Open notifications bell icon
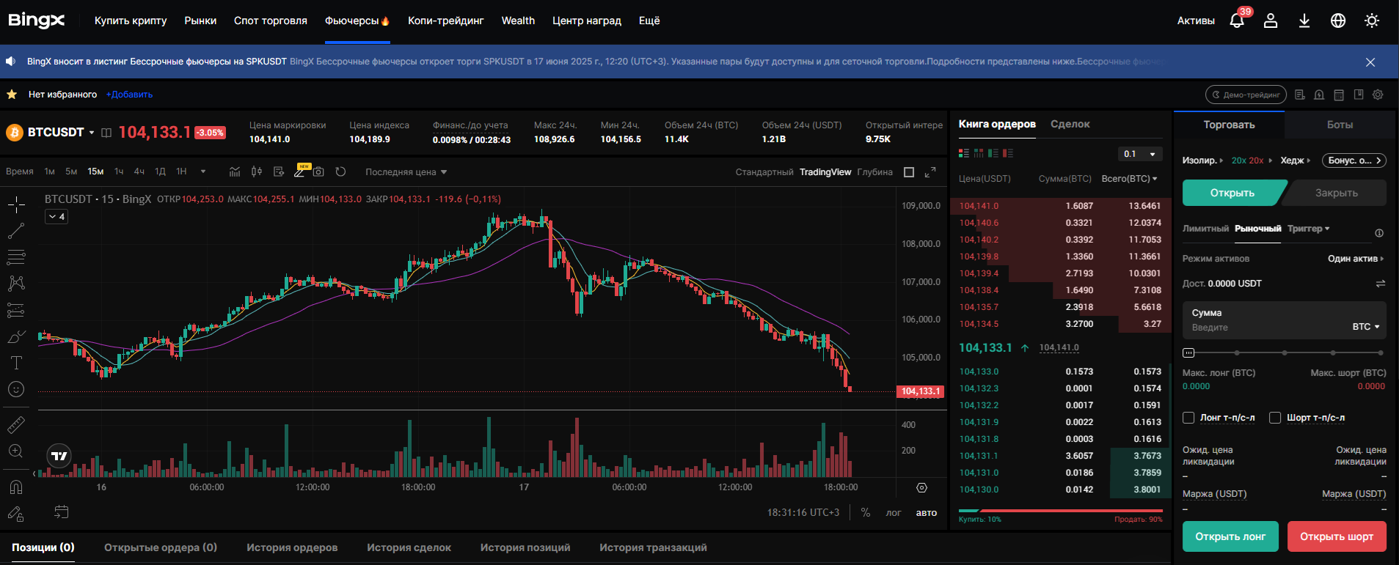The width and height of the screenshot is (1399, 565). coord(1237,21)
